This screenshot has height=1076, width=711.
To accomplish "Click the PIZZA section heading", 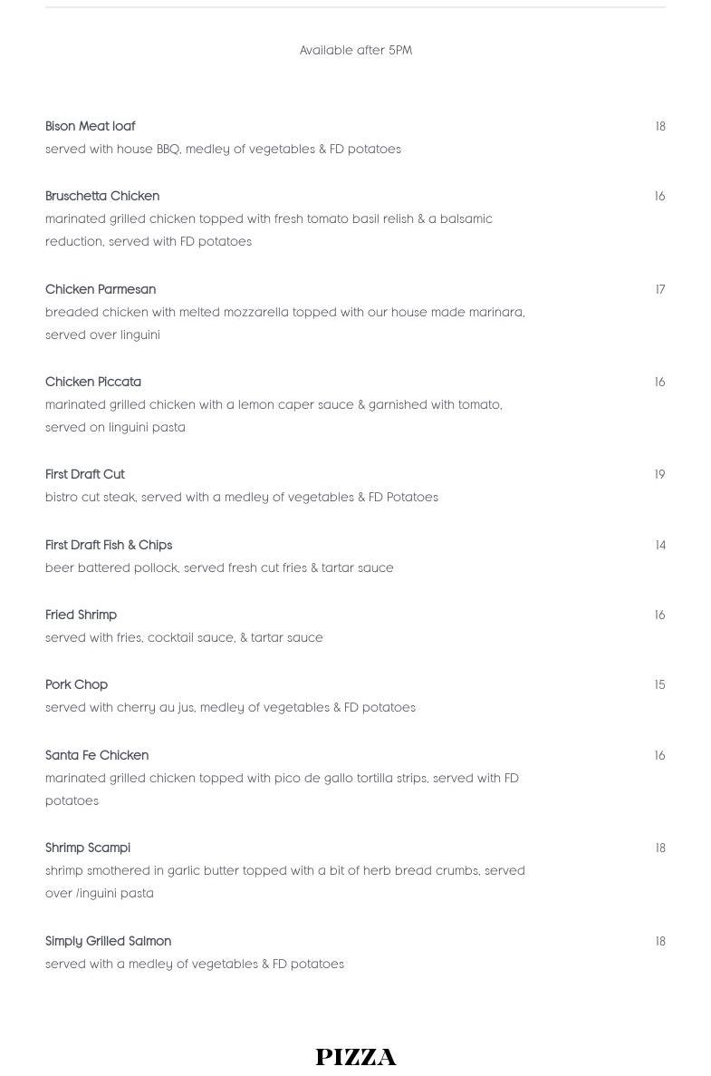I will (356, 1057).
